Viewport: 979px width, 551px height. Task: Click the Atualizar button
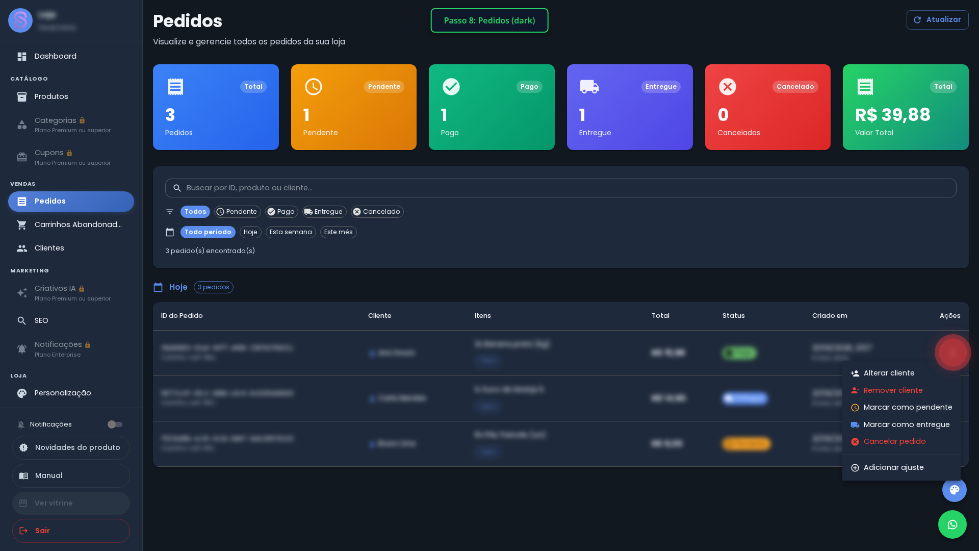[x=937, y=20]
